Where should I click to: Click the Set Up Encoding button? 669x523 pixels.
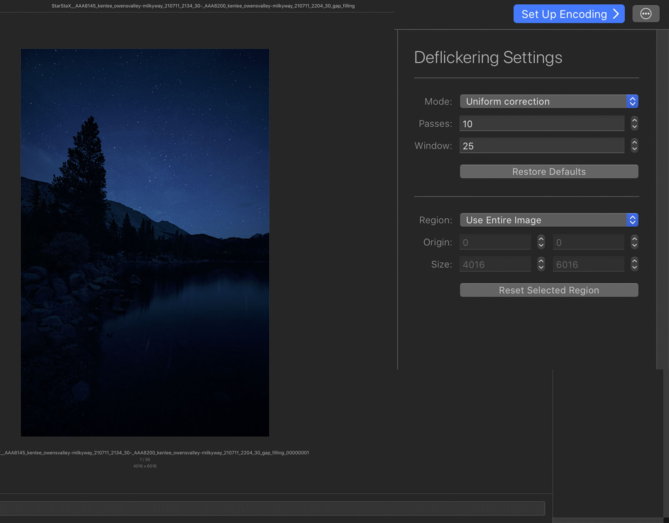click(x=569, y=14)
